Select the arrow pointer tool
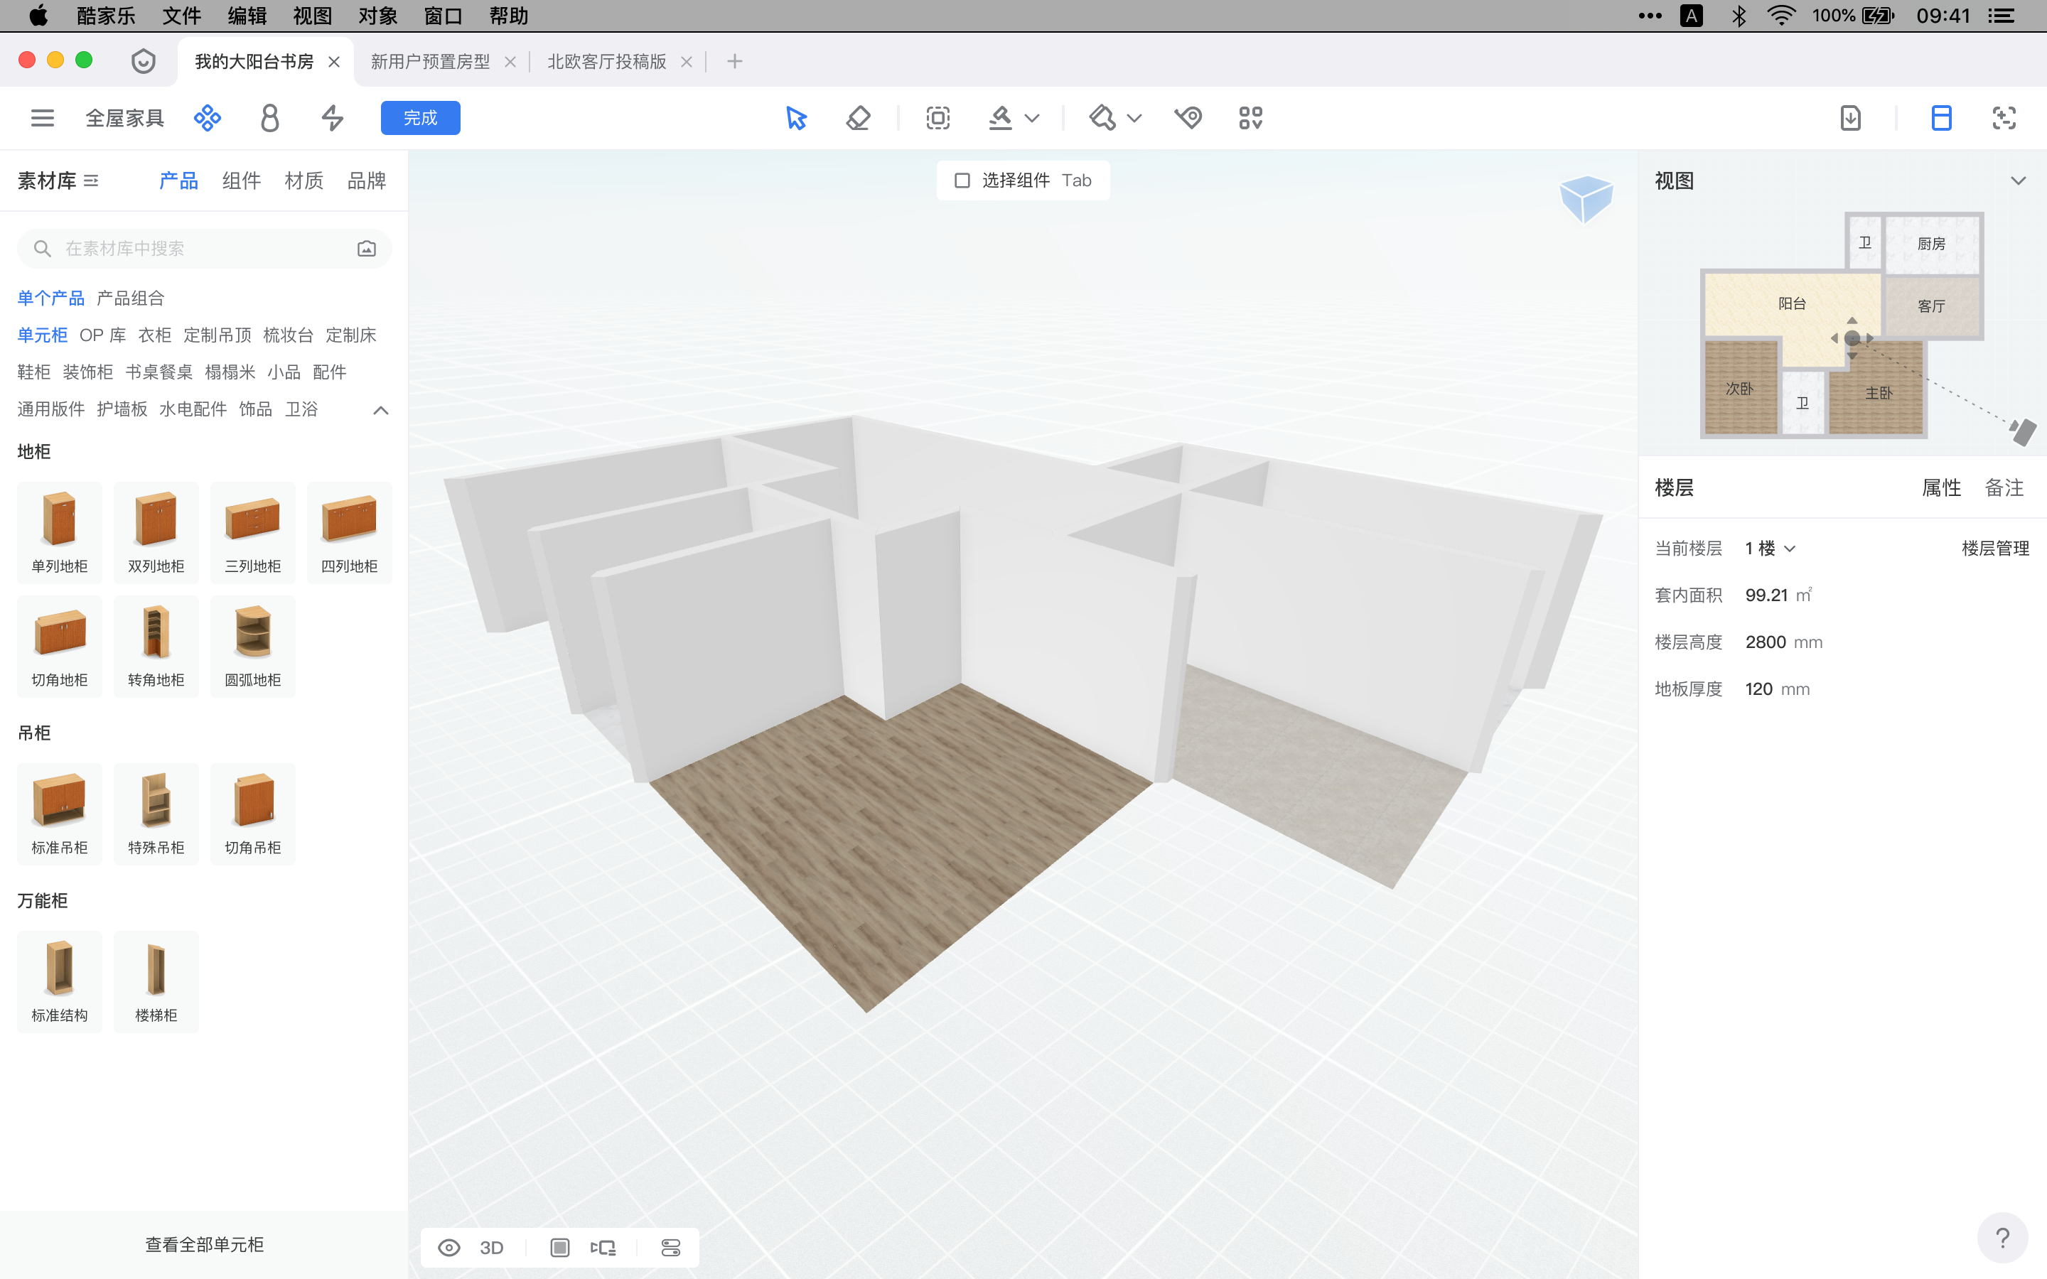2047x1279 pixels. pos(796,117)
